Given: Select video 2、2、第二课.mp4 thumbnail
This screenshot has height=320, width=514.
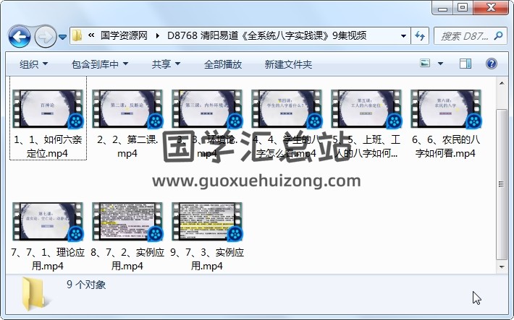Looking at the screenshot, I should click(127, 108).
